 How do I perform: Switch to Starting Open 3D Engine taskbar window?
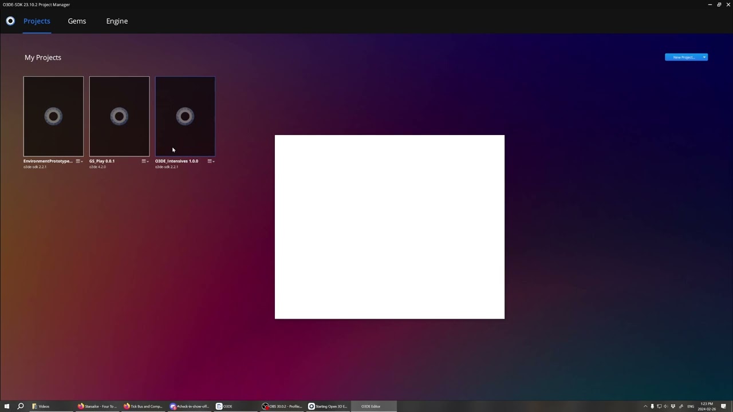click(x=328, y=406)
